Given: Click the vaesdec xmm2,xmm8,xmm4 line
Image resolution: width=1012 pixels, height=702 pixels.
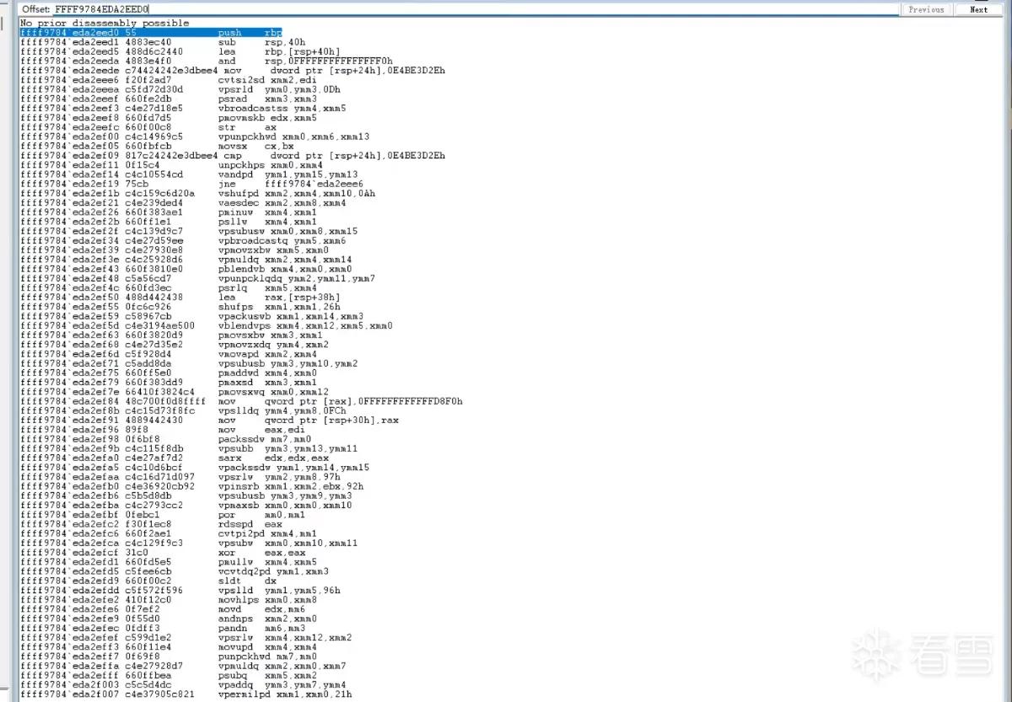Looking at the screenshot, I should click(x=183, y=203).
